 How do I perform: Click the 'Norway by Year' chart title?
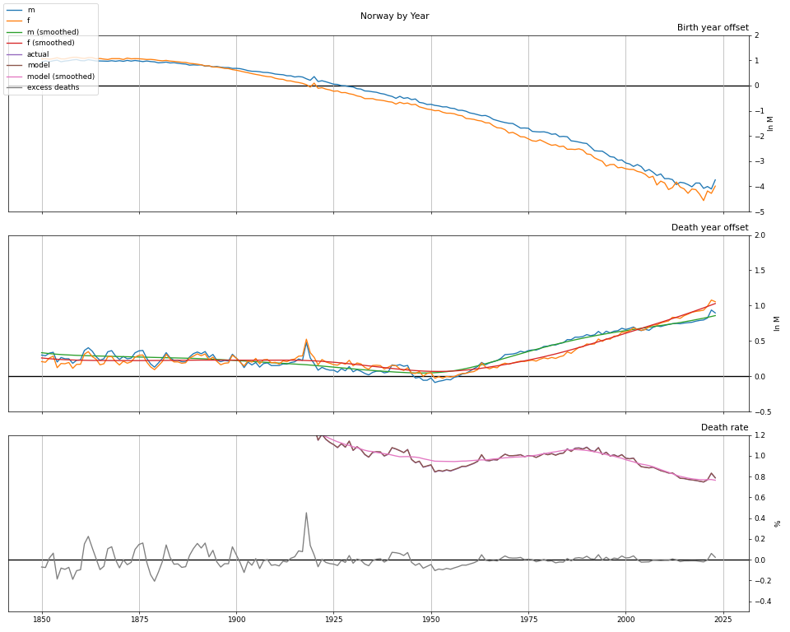(394, 16)
